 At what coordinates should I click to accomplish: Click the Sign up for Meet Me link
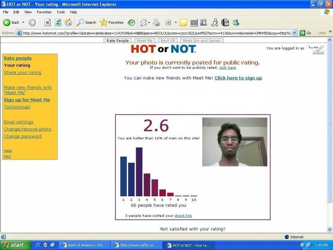coord(27,100)
